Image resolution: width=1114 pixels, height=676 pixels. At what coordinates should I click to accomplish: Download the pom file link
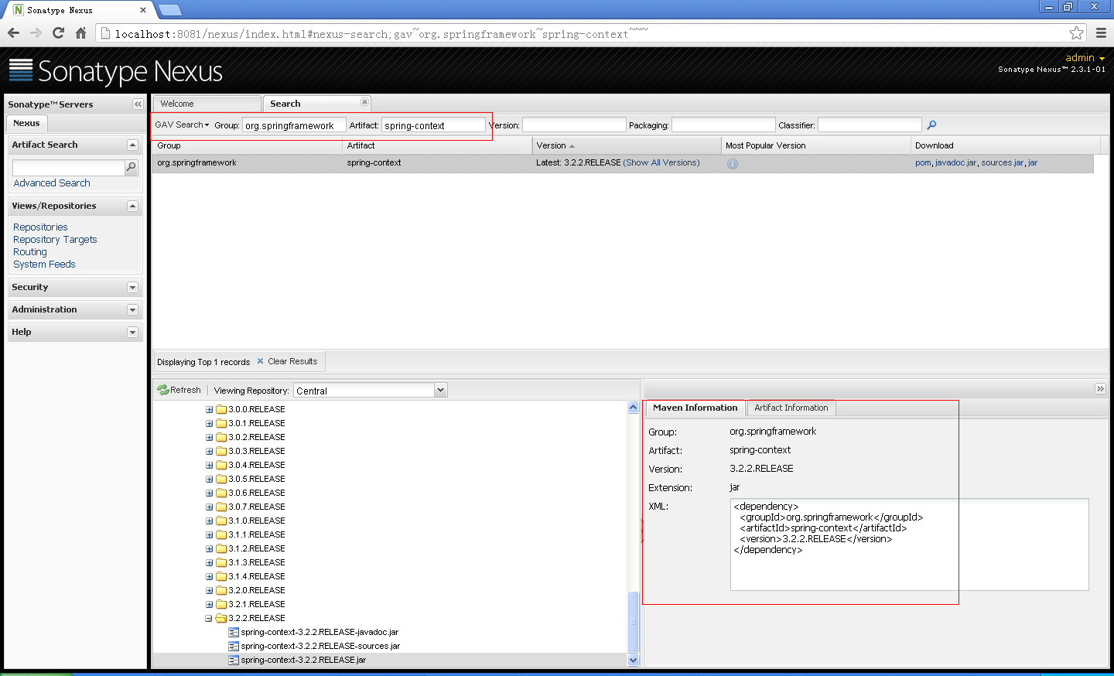(923, 162)
